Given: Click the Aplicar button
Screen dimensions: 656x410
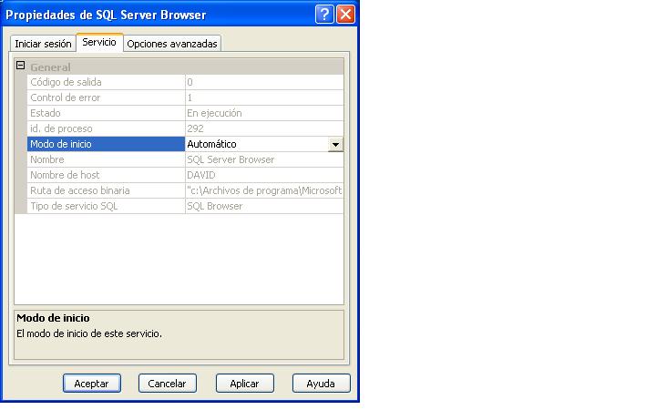Looking at the screenshot, I should 245,384.
